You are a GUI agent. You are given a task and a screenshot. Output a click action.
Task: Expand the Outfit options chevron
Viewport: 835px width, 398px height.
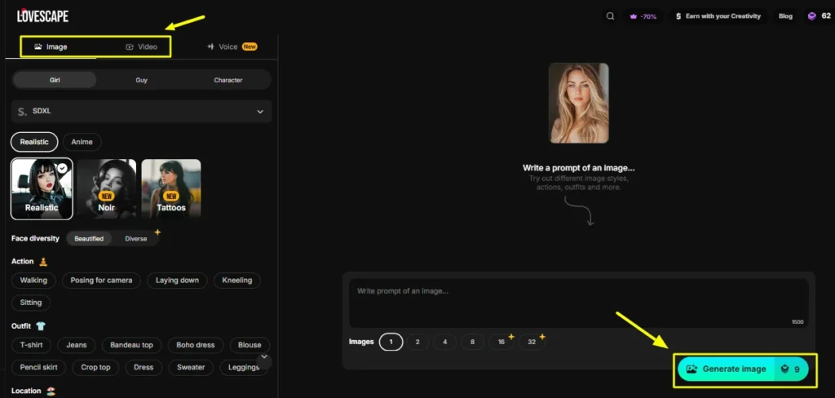pyautogui.click(x=264, y=358)
